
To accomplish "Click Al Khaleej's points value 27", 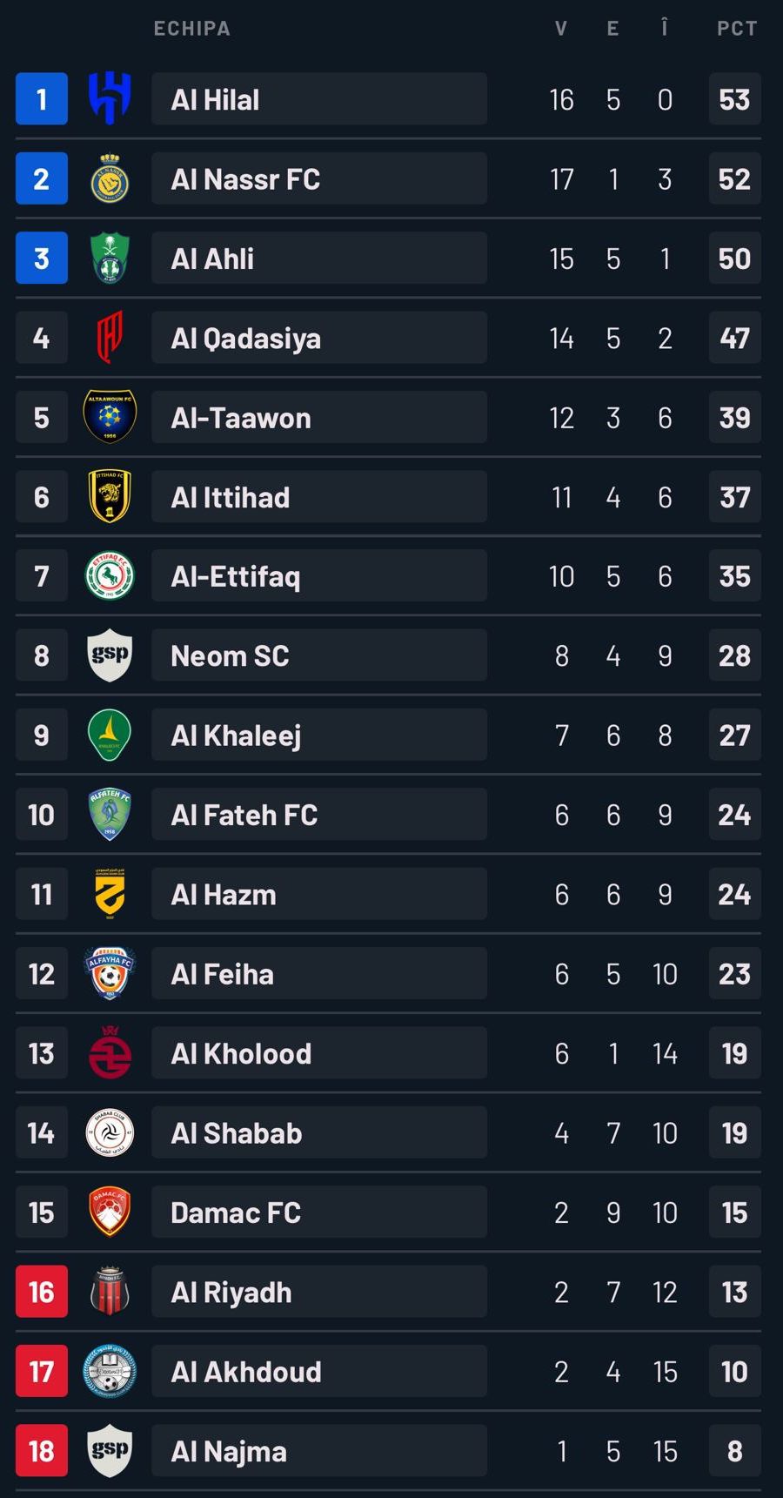I will pos(734,734).
